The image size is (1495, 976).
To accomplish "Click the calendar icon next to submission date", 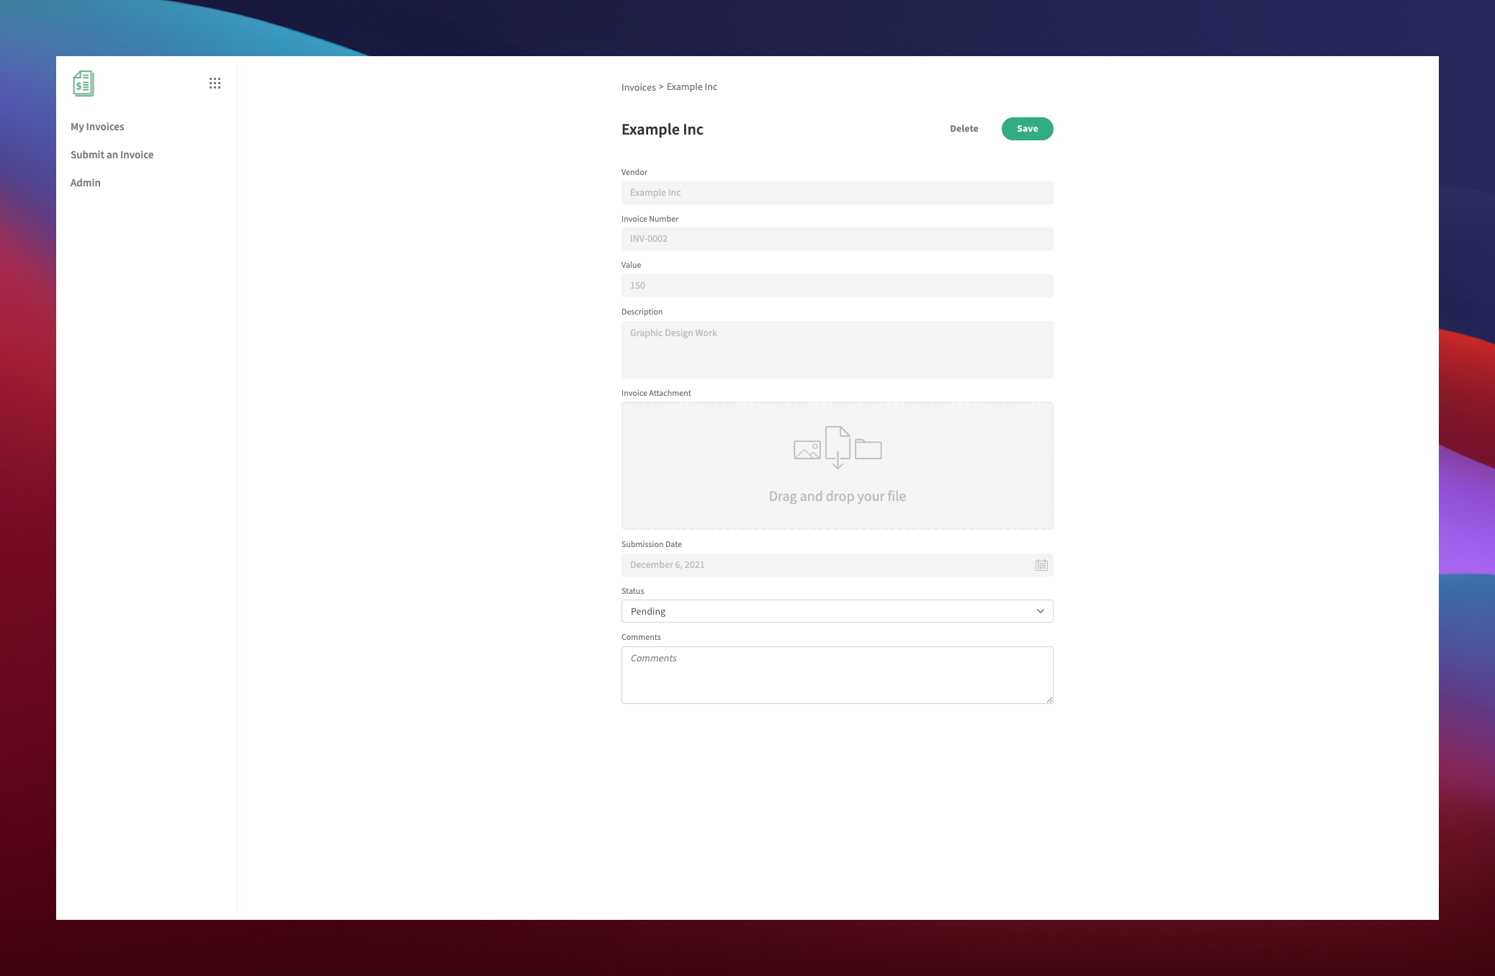I will (x=1042, y=564).
